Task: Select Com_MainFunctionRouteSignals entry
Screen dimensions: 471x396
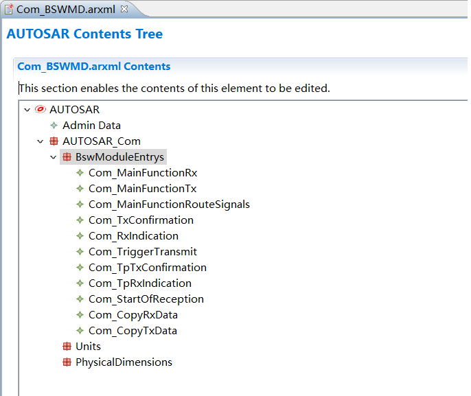Action: click(169, 205)
